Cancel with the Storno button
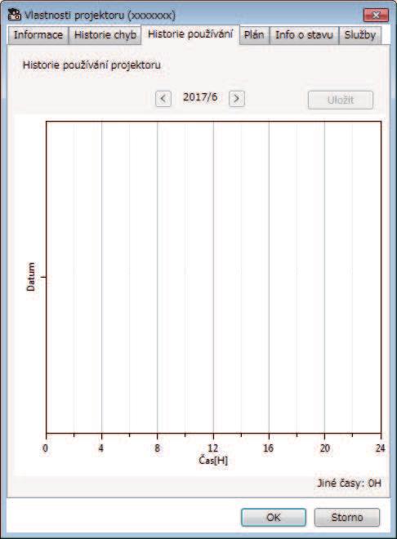Image resolution: width=397 pixels, height=539 pixels. (347, 517)
